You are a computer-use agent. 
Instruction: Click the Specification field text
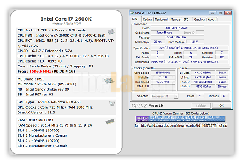pyautogui.click(x=190, y=48)
